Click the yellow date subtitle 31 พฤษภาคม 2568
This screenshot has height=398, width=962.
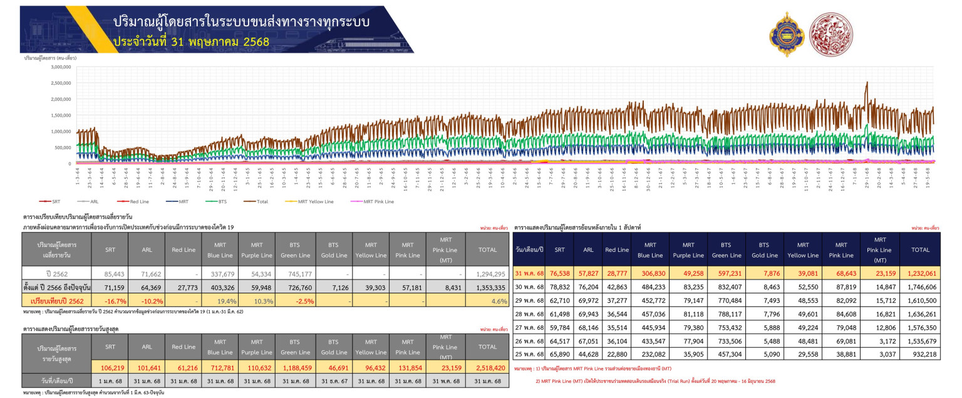tap(191, 42)
